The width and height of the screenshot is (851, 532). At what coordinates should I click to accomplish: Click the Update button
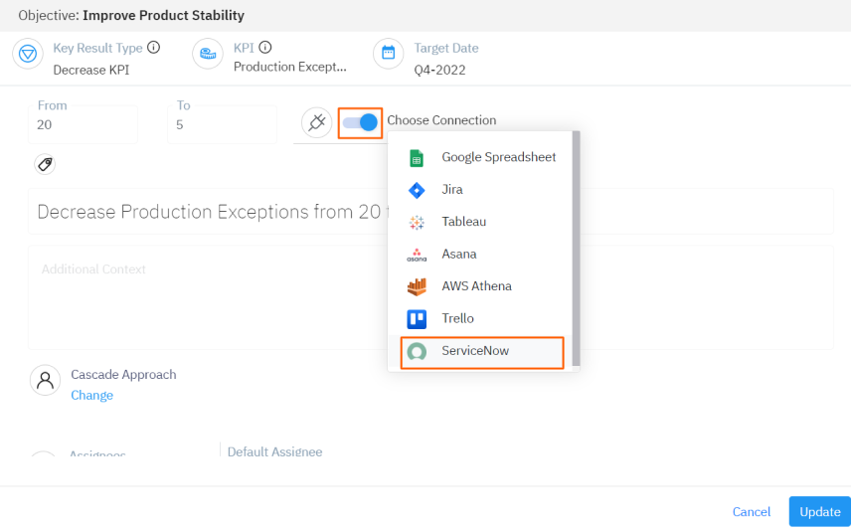820,512
